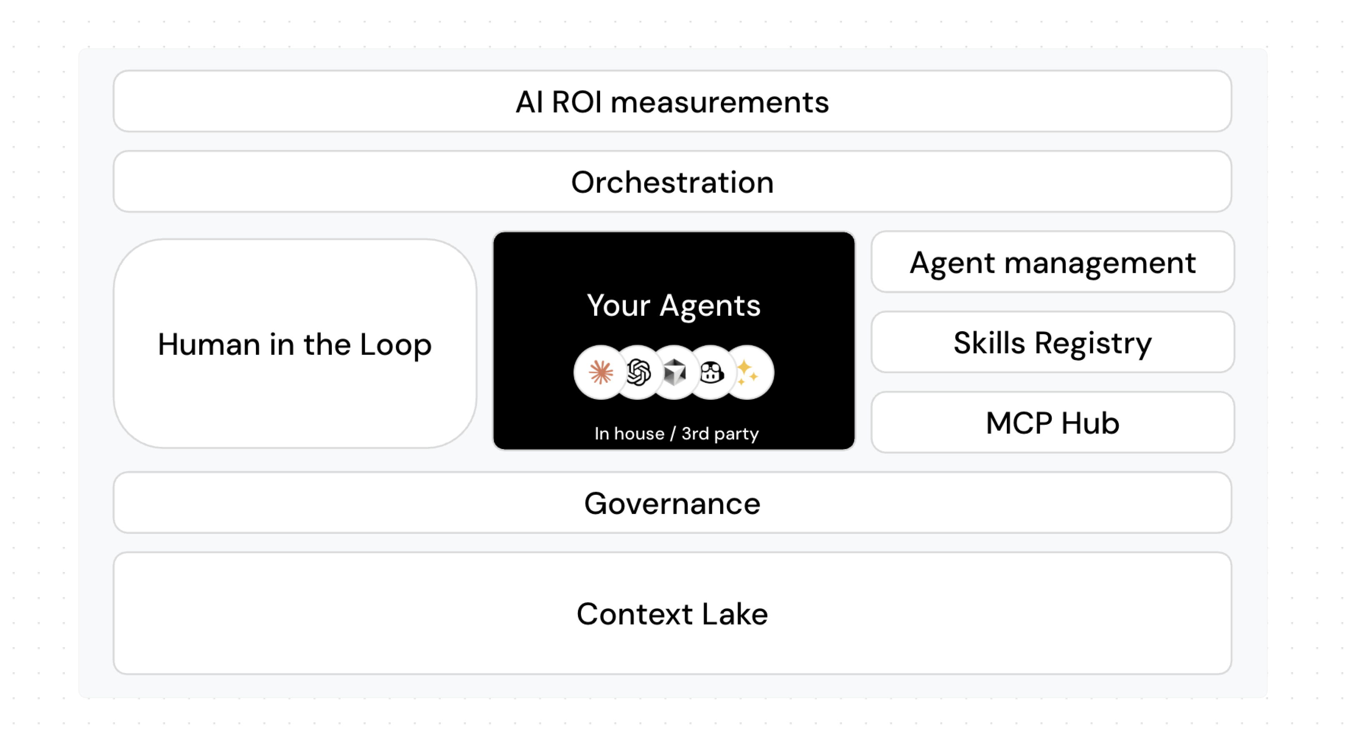Screen dimensions: 1346x746
Task: Open the Governance layer bar
Action: [x=673, y=503]
